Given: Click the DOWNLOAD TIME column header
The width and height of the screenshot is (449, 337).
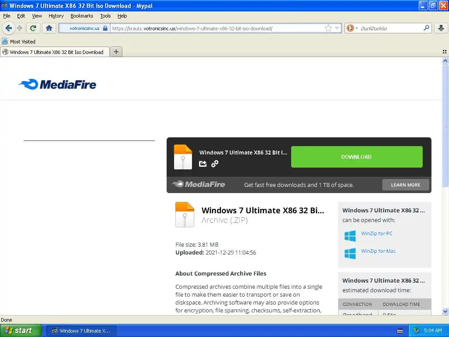Looking at the screenshot, I should (x=401, y=304).
